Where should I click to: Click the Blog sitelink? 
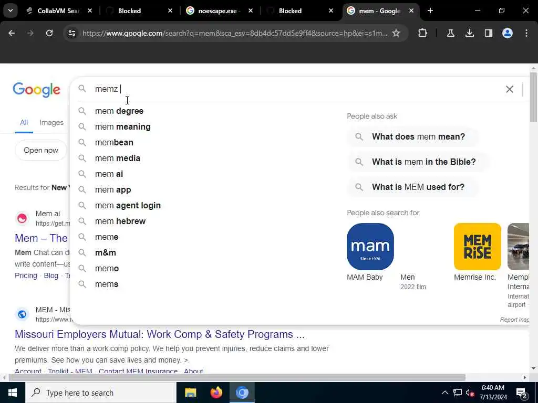point(51,276)
